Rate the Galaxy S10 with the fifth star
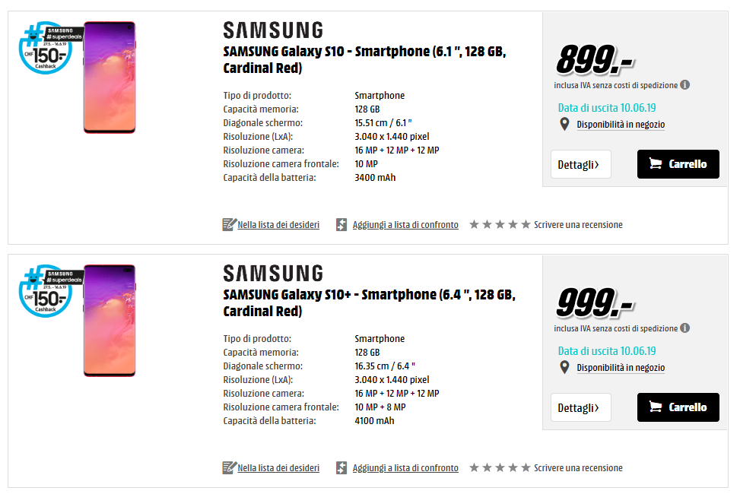 526,225
